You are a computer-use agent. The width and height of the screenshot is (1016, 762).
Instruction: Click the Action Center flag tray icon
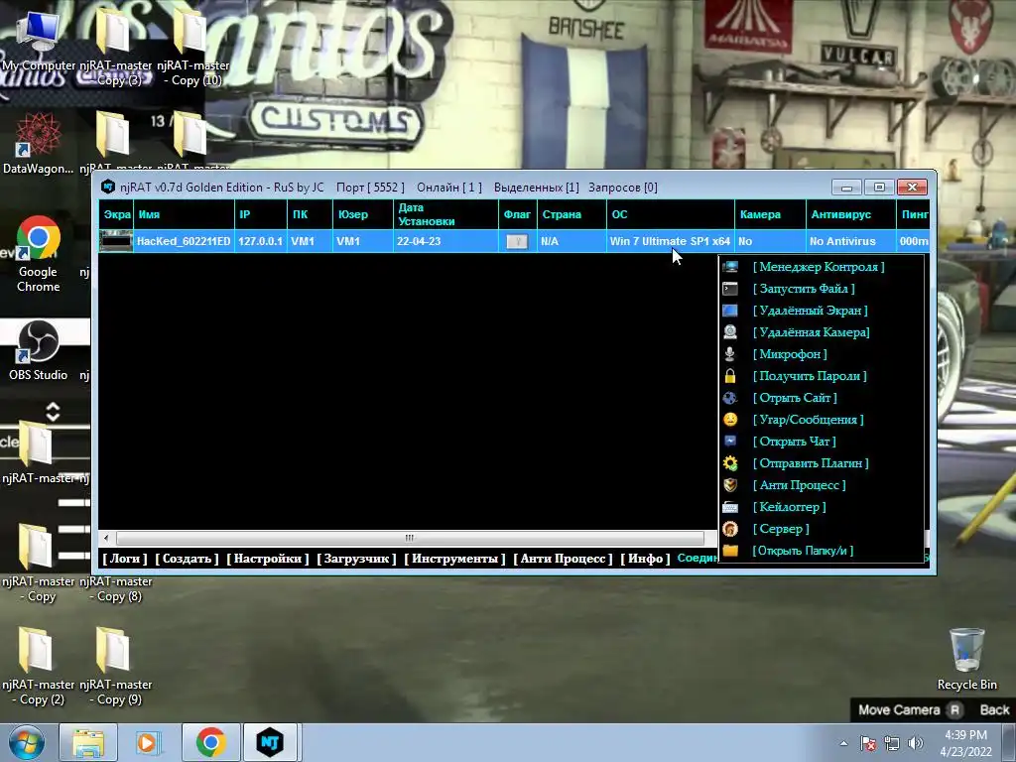868,743
